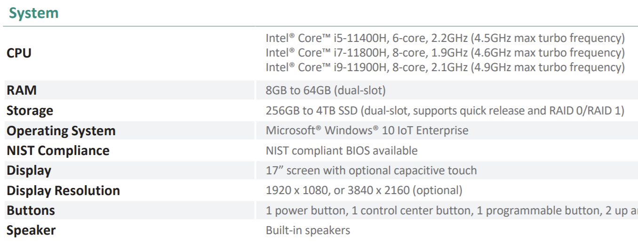The width and height of the screenshot is (638, 245).
Task: Click the Display row label
Action: [29, 171]
